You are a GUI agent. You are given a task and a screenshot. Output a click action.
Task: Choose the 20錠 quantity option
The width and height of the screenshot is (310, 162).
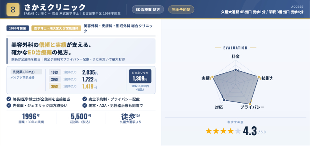53,79
